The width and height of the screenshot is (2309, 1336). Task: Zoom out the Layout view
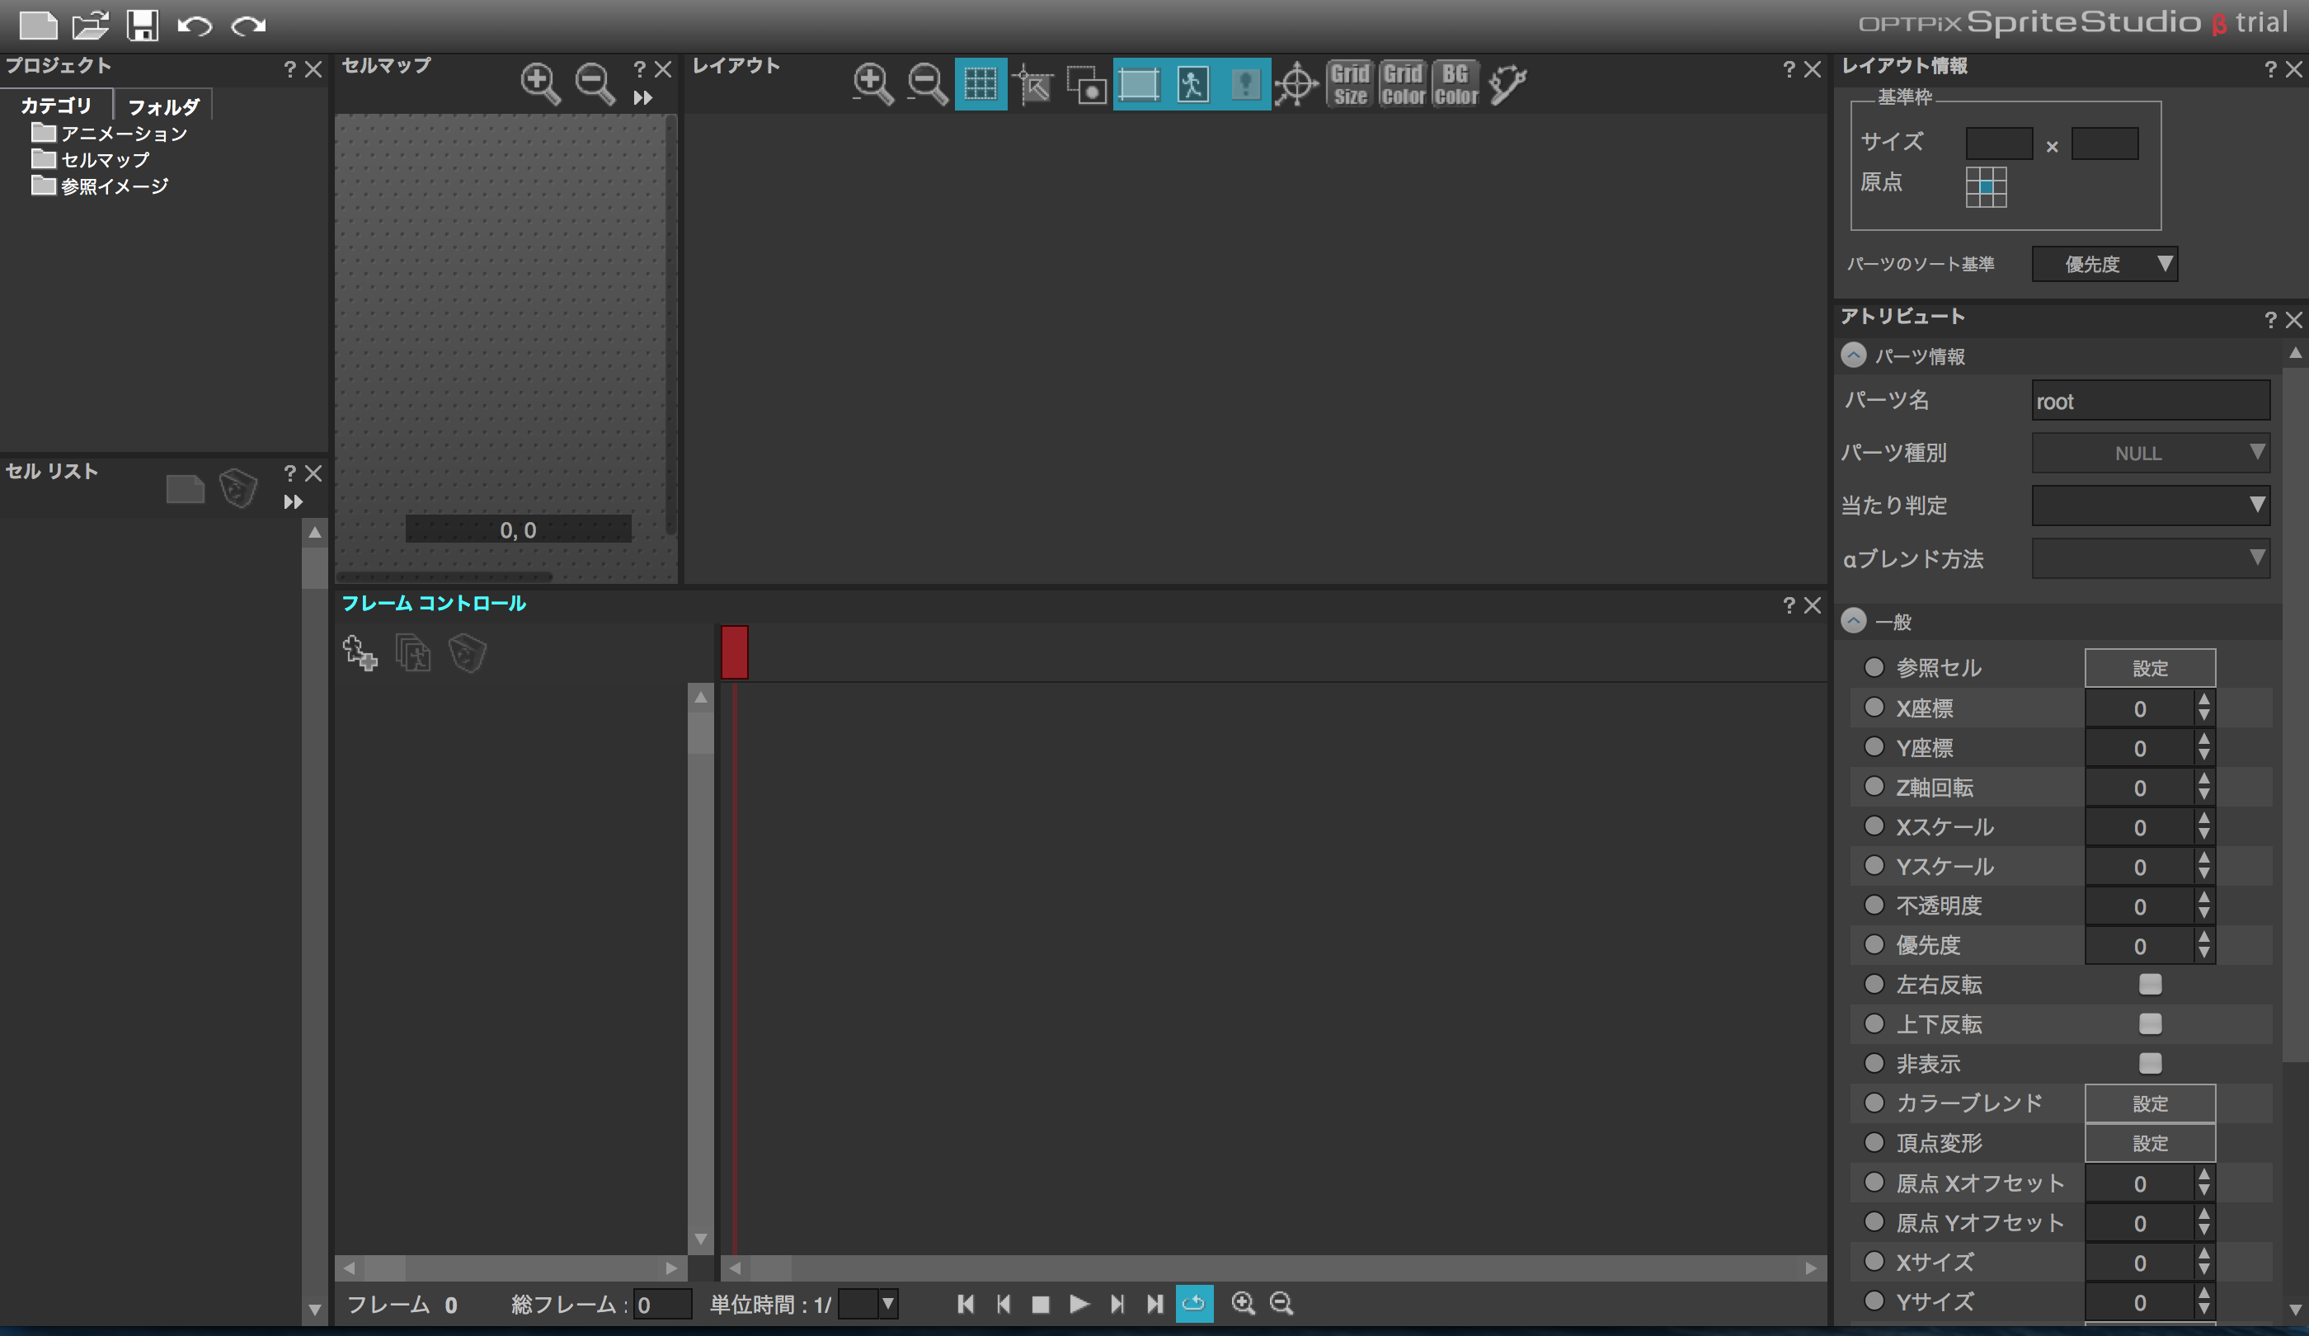[x=927, y=83]
